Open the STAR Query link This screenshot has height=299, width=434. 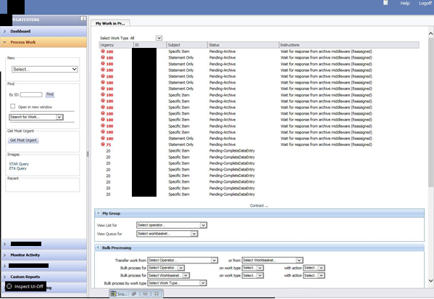(19, 164)
